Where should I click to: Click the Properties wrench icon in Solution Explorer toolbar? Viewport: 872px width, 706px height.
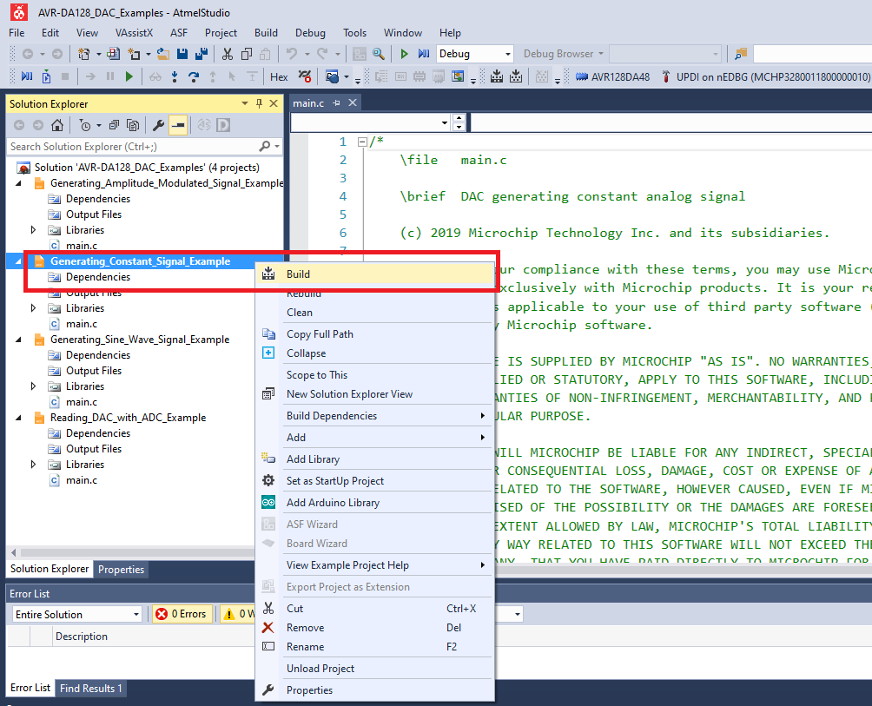(x=158, y=125)
